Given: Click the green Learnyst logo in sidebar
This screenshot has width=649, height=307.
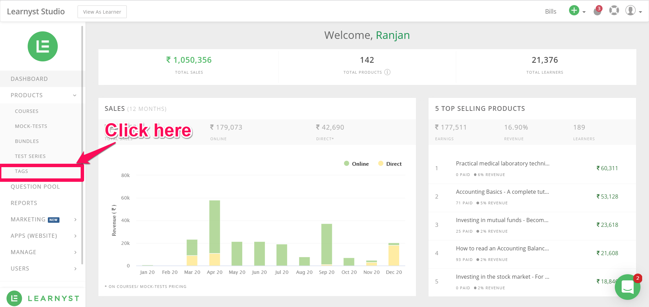Looking at the screenshot, I should point(43,46).
